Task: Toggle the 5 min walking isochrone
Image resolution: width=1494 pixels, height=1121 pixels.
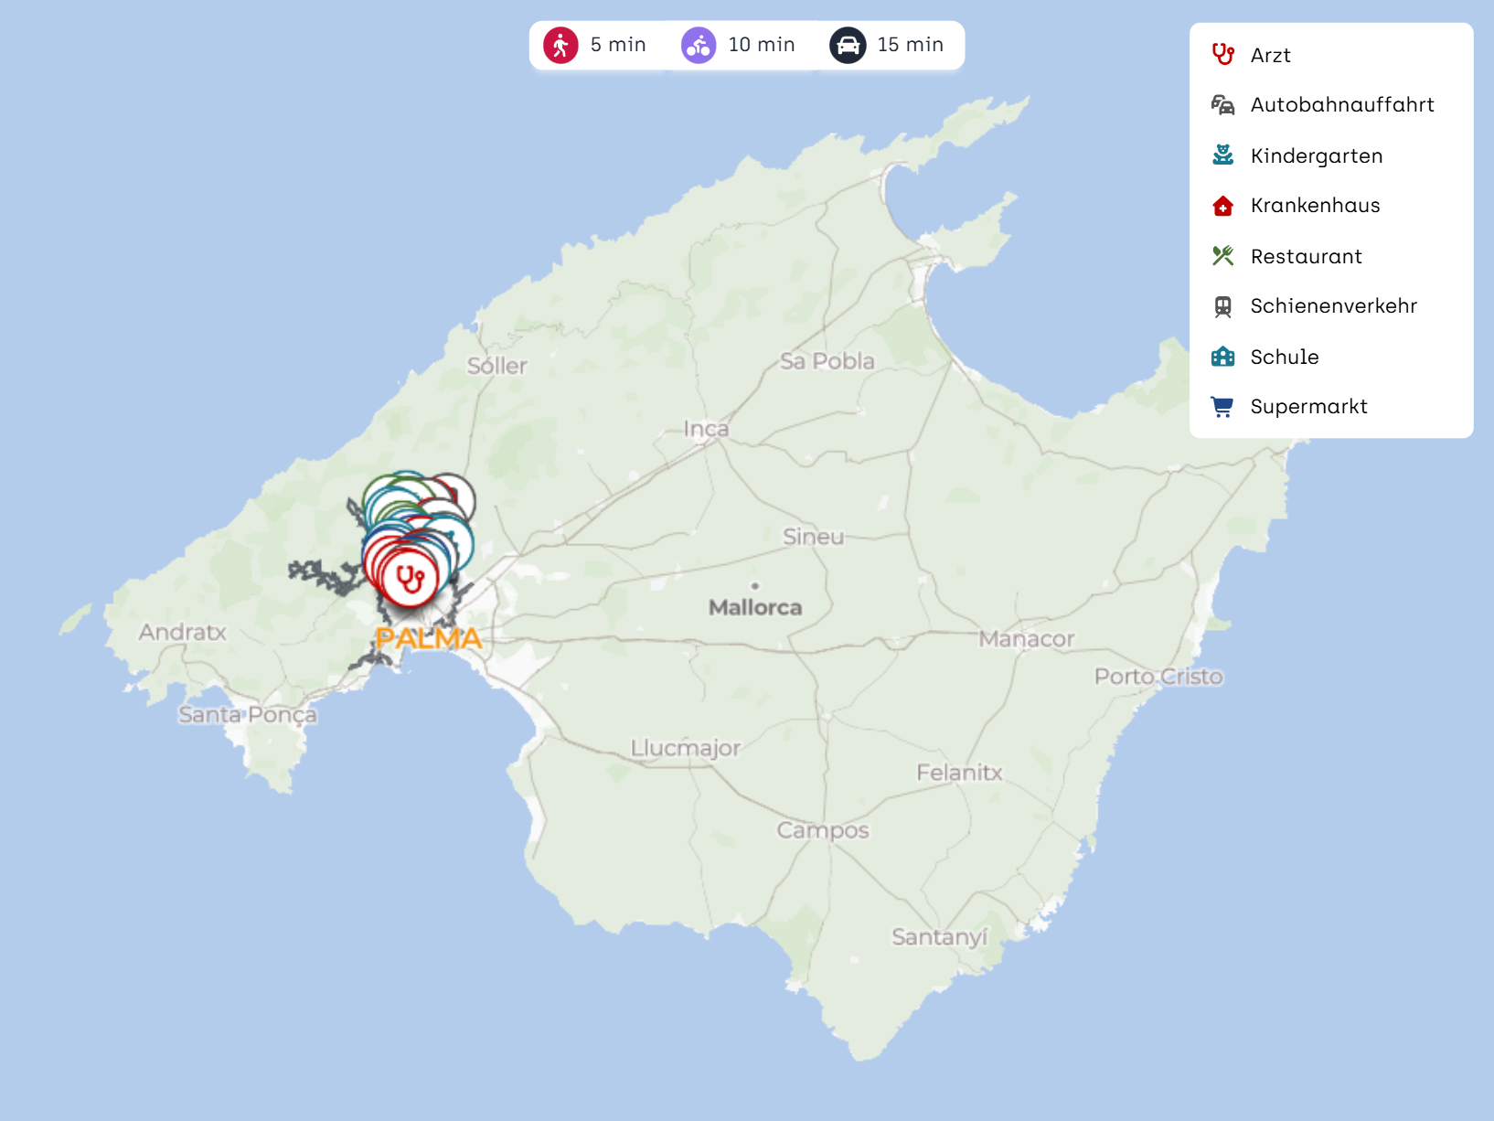Action: tap(617, 45)
